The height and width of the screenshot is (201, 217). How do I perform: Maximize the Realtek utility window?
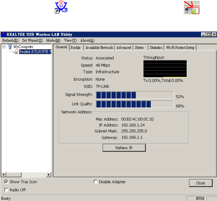[x=208, y=34]
